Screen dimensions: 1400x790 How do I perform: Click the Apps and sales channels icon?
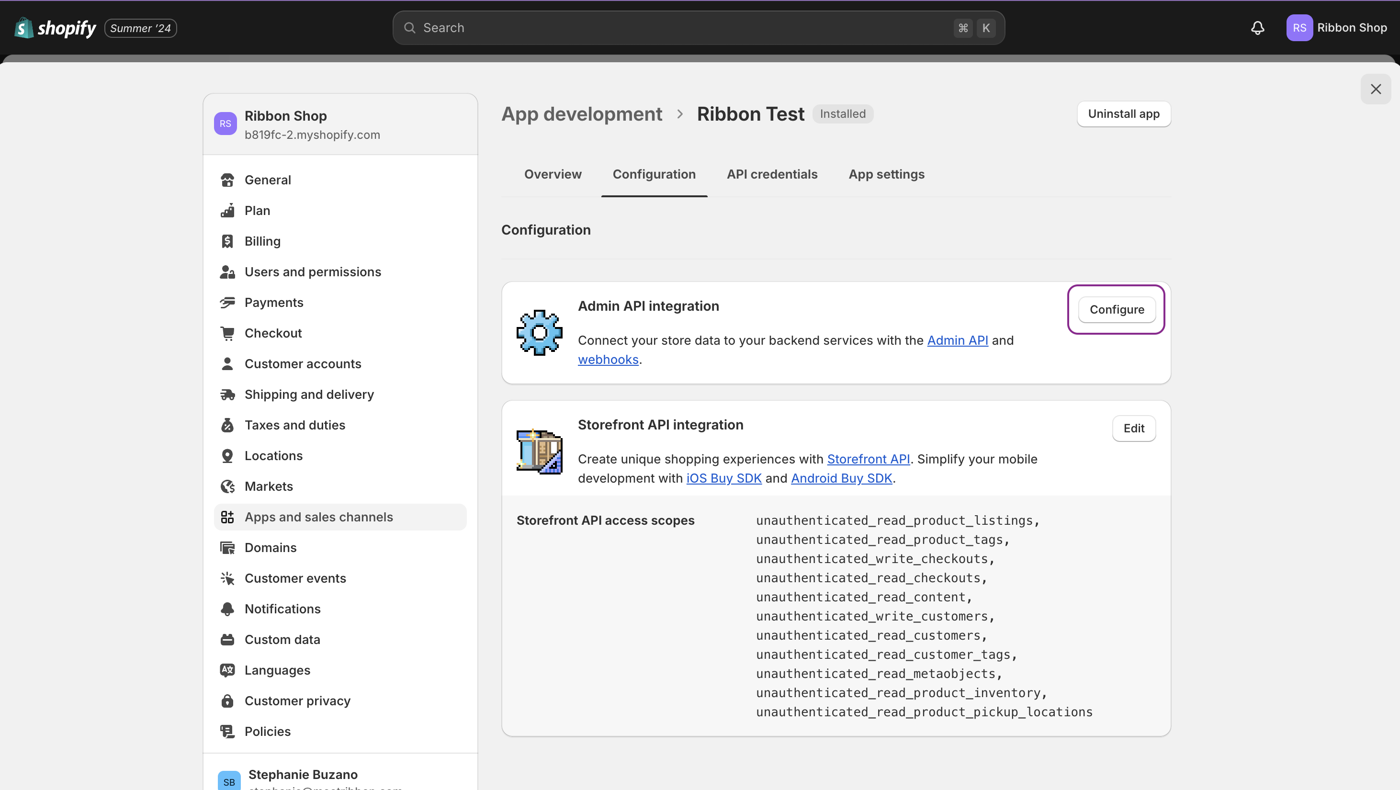point(228,517)
